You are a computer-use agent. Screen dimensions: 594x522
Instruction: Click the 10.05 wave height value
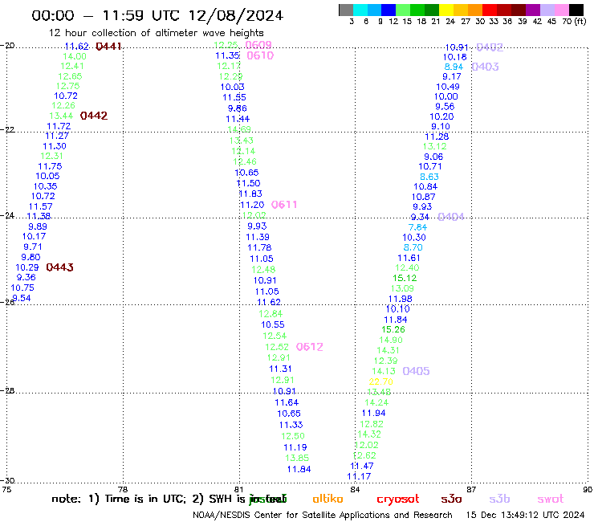click(x=47, y=176)
